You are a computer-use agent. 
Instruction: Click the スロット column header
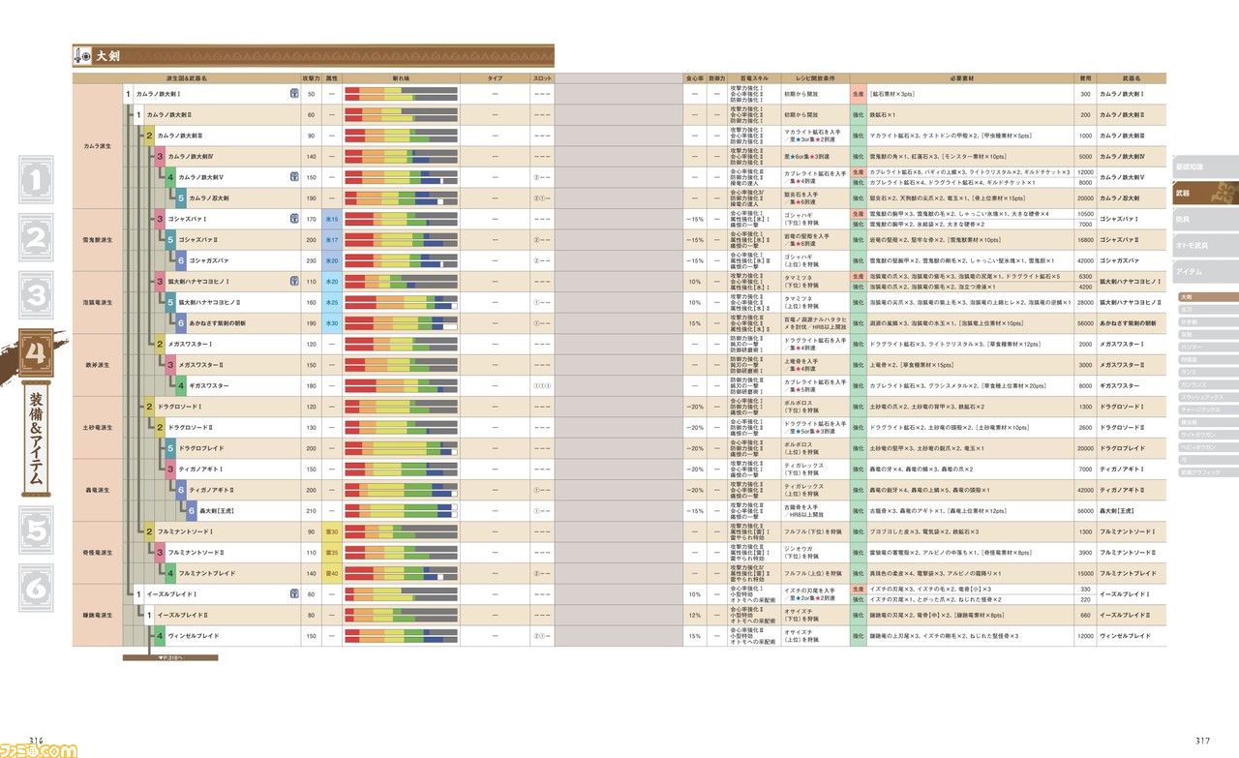[x=542, y=76]
